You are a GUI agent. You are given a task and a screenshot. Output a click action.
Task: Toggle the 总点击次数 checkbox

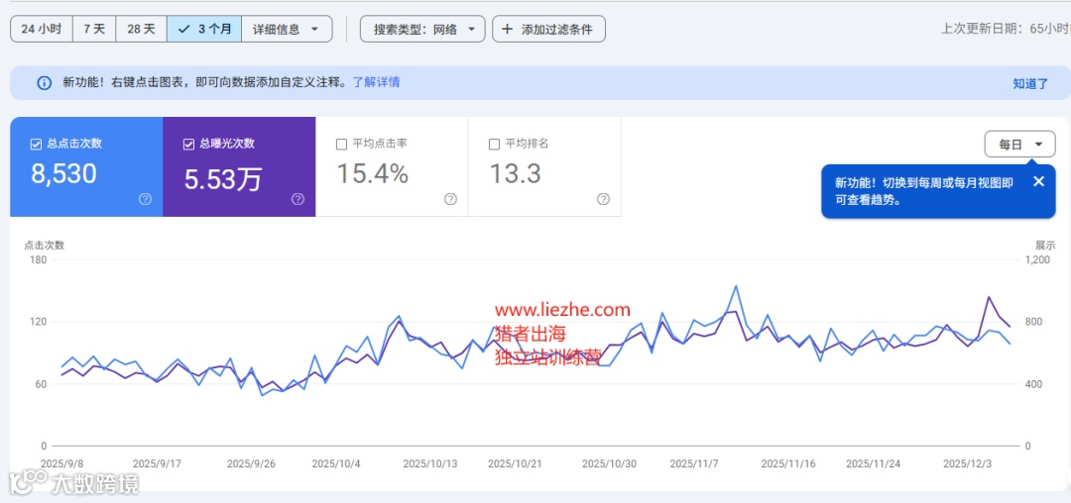(37, 144)
